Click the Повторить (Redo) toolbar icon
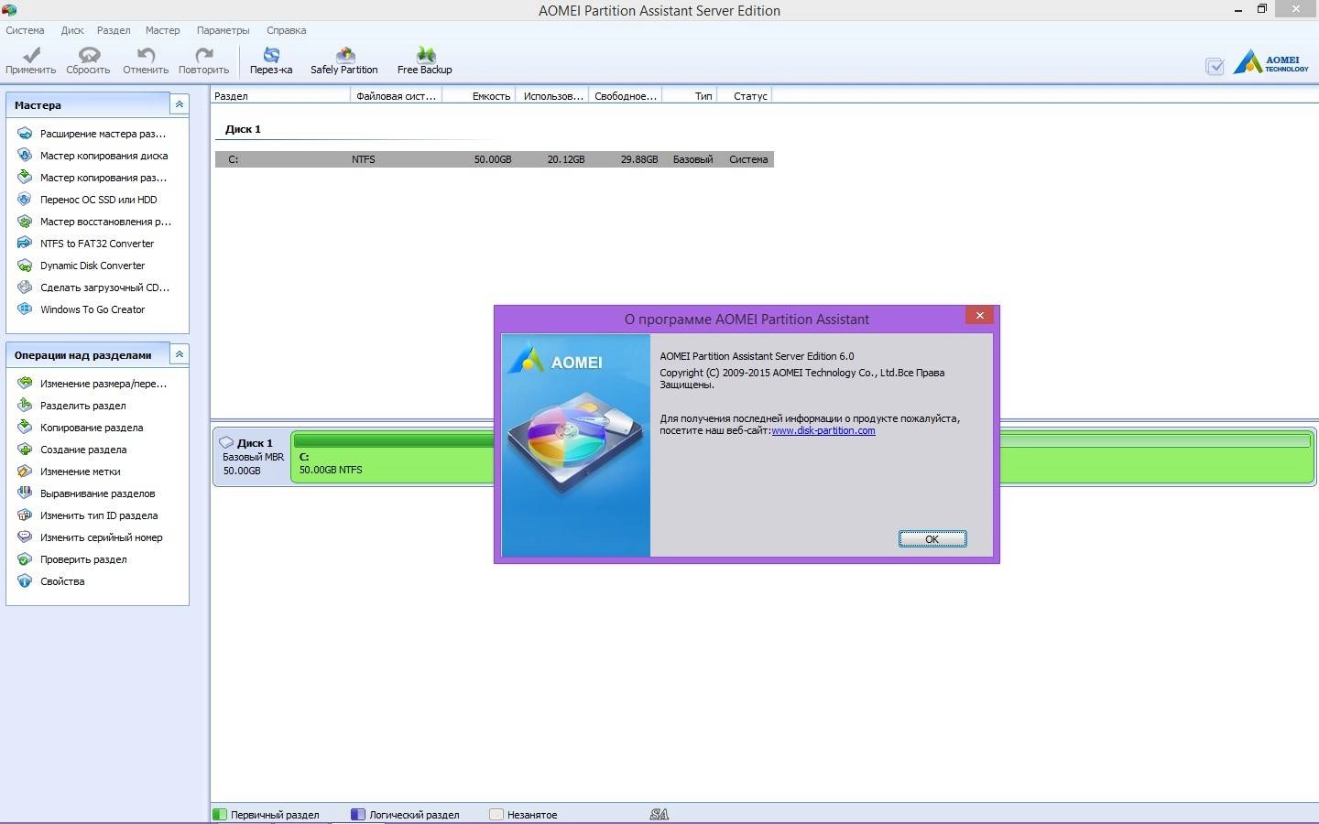1319x824 pixels. tap(203, 61)
